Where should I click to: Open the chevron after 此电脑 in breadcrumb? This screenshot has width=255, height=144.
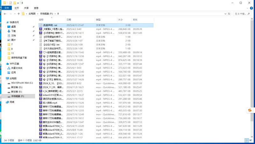coord(38,14)
